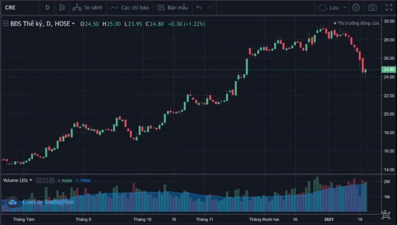
Task: Expand the Lưu save dropdown arrow
Action: point(345,8)
